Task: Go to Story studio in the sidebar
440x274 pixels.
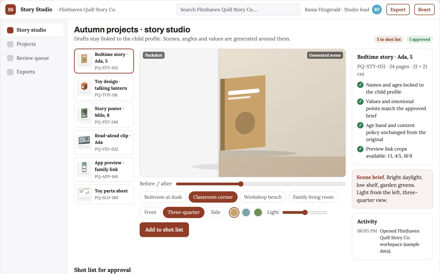Action: pos(34,30)
